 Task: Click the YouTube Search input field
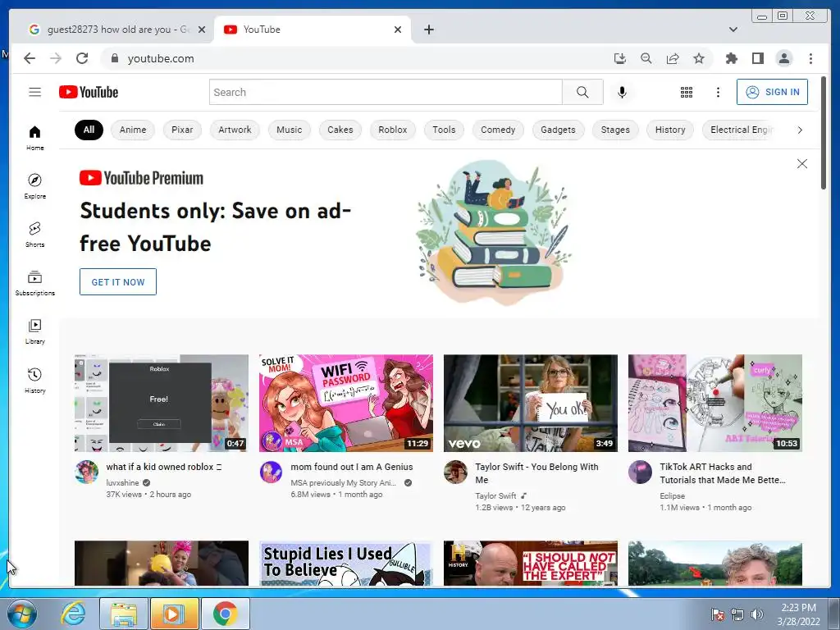click(x=386, y=92)
